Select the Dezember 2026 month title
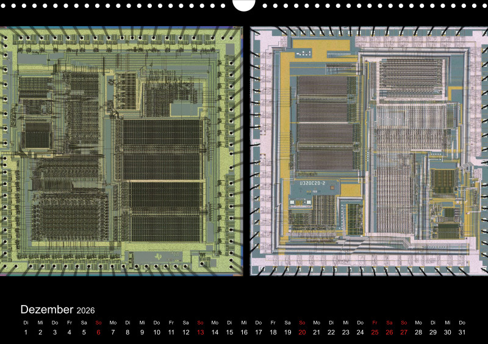 point(57,310)
